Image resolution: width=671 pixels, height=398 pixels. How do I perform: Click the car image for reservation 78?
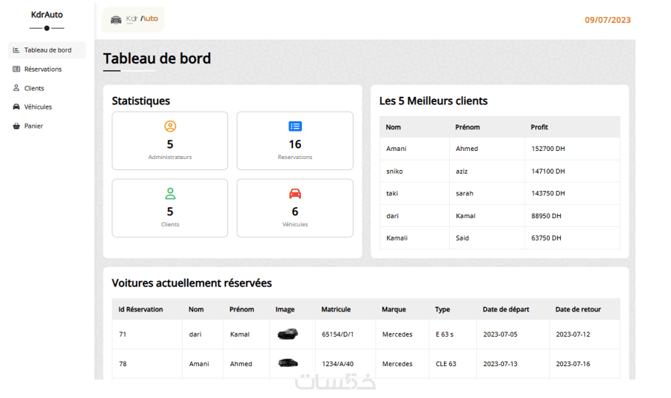point(288,363)
